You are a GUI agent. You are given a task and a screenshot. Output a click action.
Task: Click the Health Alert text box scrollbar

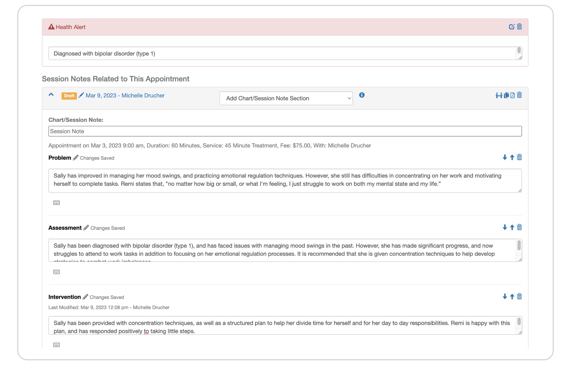(x=519, y=51)
